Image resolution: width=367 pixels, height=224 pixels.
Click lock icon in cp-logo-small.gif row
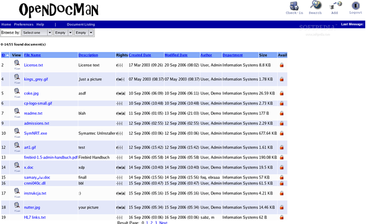[x=282, y=103]
